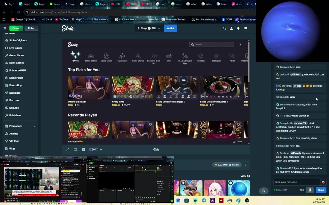
Task: Click the Stake logo in header
Action: pyautogui.click(x=68, y=28)
